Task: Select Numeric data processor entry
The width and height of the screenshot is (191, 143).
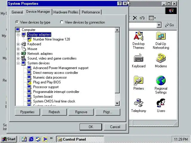Action: click(50, 77)
